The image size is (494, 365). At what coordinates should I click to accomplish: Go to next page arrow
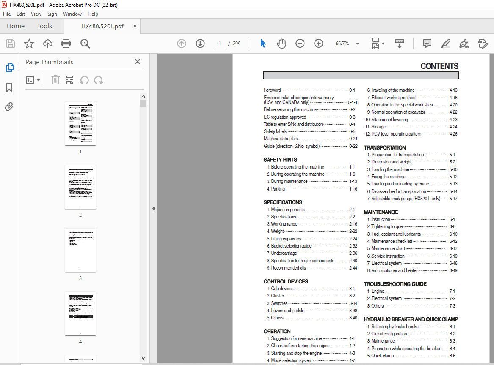(x=200, y=44)
